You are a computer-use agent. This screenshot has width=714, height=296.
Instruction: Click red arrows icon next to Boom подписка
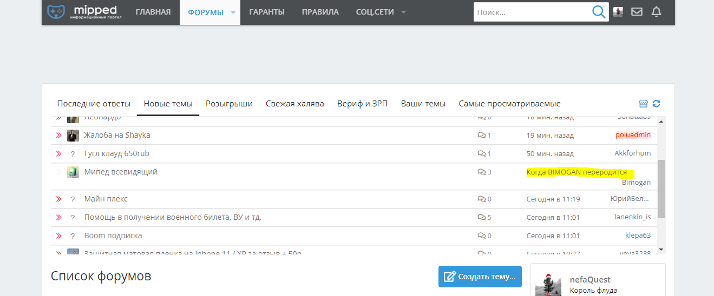pyautogui.click(x=59, y=236)
